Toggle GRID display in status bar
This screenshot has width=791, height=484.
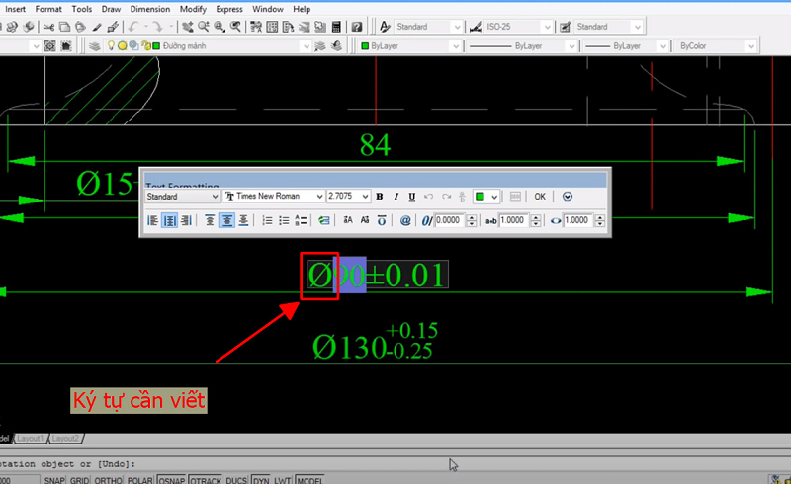pyautogui.click(x=80, y=480)
